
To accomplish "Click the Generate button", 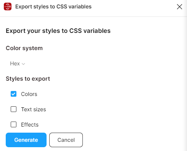I will (x=26, y=140).
